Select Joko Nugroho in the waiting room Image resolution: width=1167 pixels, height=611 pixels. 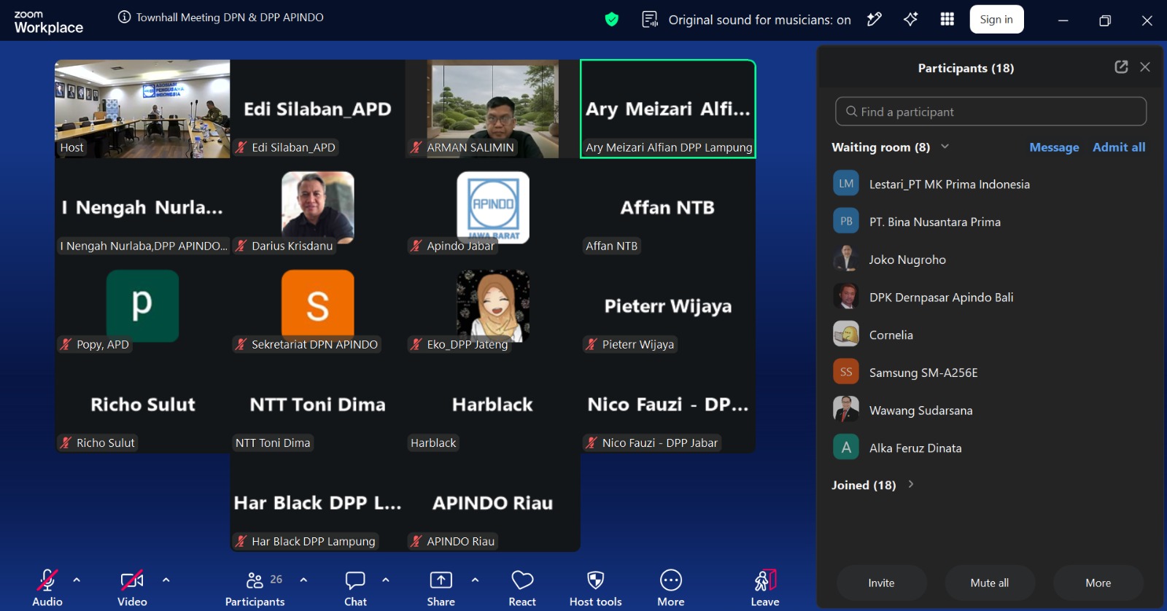tap(990, 260)
